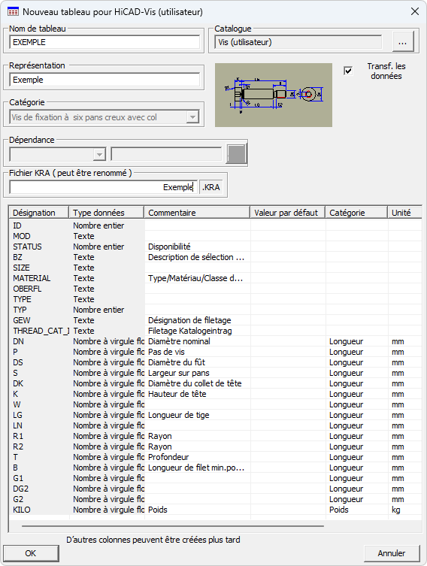
Task: Select the BZ row
Action: 216,257
